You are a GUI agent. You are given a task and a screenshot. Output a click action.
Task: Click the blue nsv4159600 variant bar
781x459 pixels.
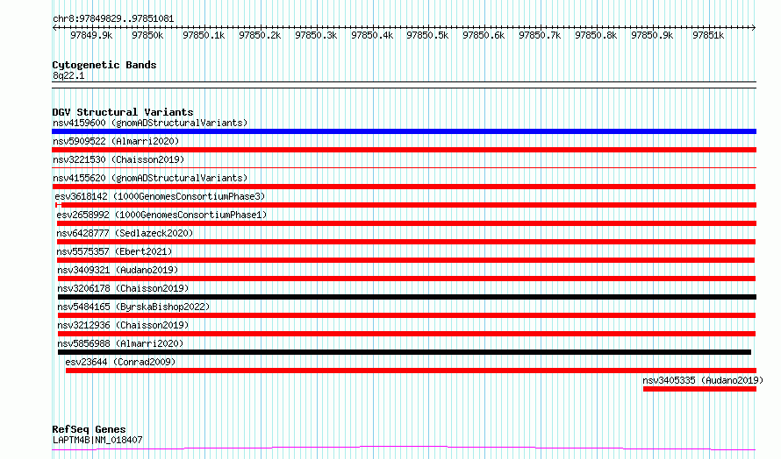click(404, 131)
